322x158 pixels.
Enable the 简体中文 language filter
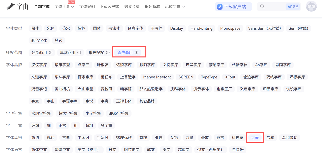pos(39,150)
